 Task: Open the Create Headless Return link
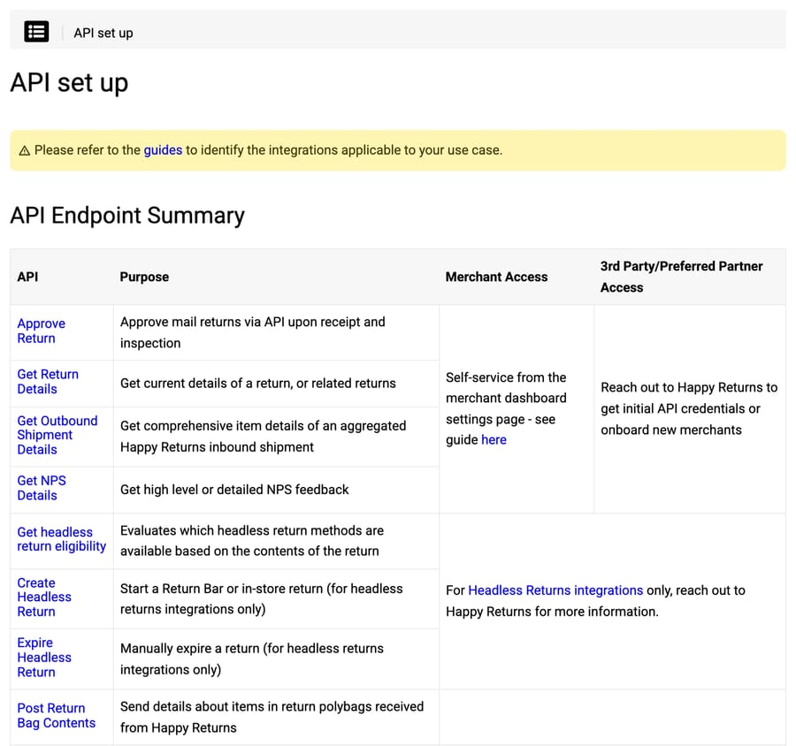44,597
